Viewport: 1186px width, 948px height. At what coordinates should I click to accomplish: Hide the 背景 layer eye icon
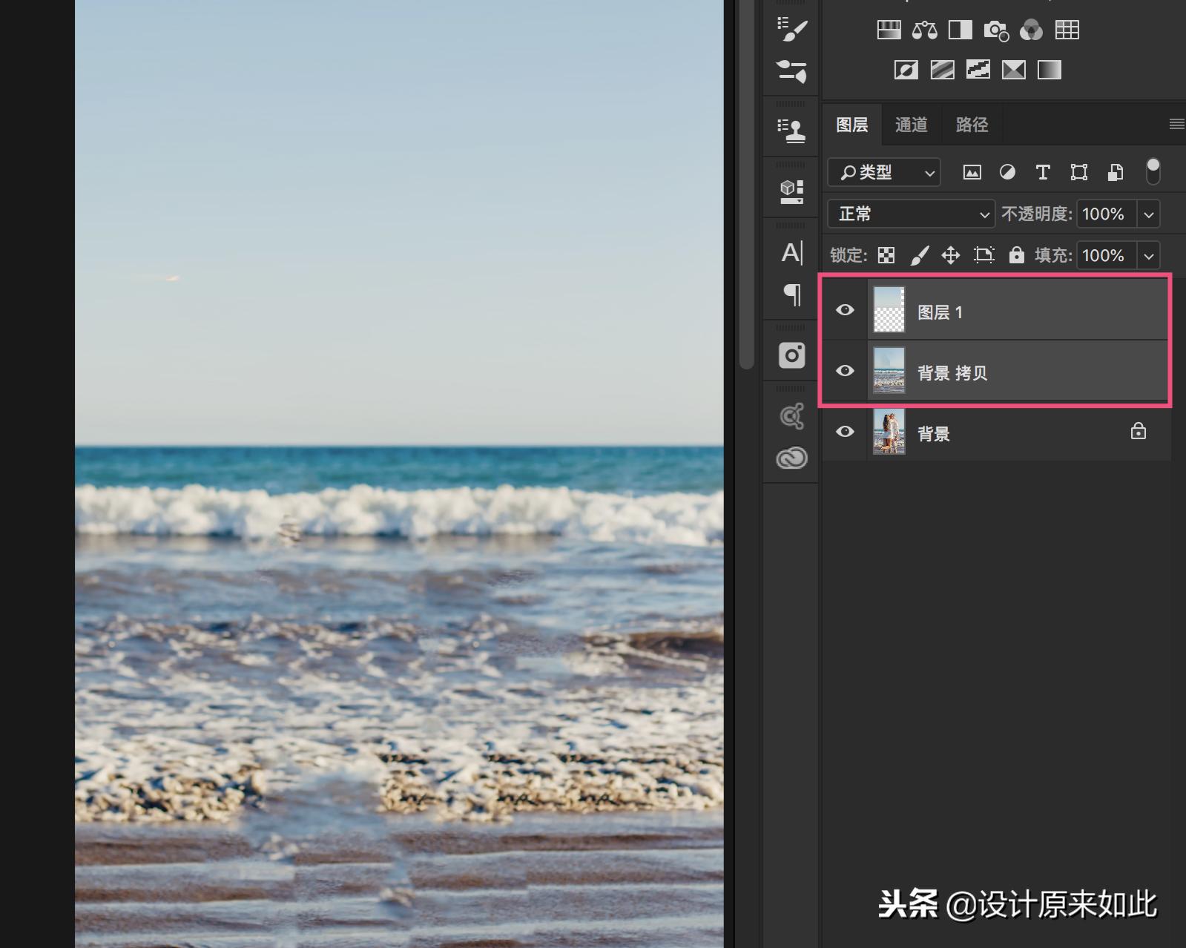[845, 432]
